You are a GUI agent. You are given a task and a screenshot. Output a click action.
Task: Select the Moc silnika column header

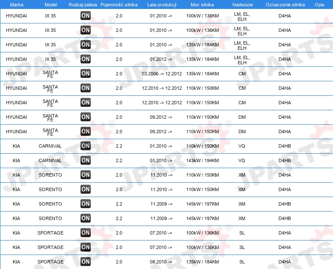[202, 5]
